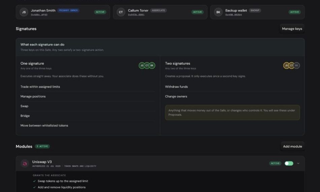Click Swap tokens up to the assigned limit
Viewport: 320px width, 192px height.
(63, 181)
